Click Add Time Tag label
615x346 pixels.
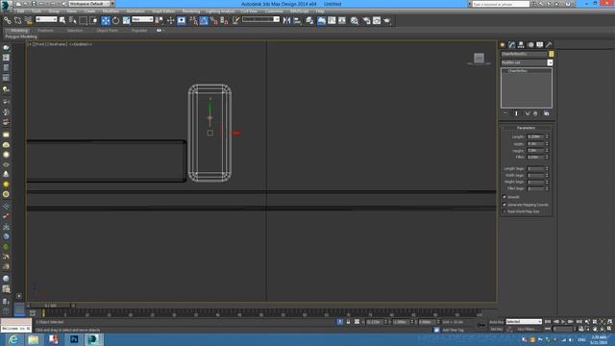(x=453, y=330)
